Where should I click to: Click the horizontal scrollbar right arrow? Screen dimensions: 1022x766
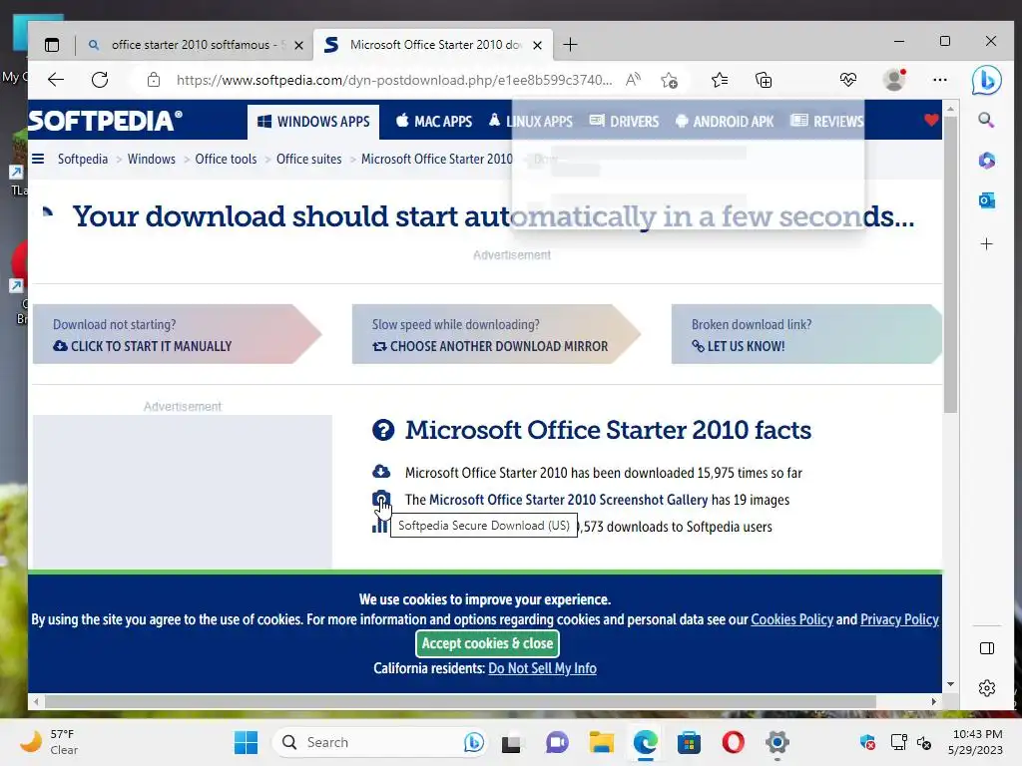tap(934, 701)
